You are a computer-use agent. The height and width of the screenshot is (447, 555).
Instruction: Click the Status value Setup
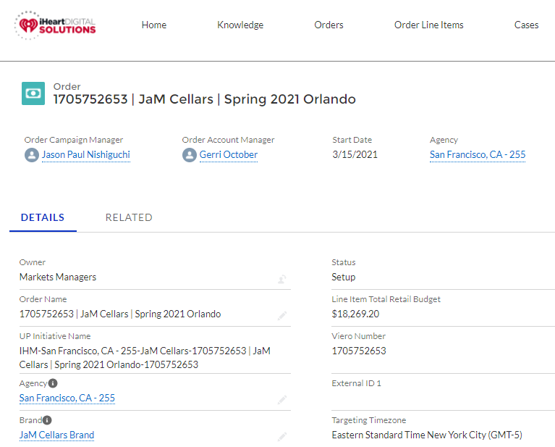tap(343, 277)
